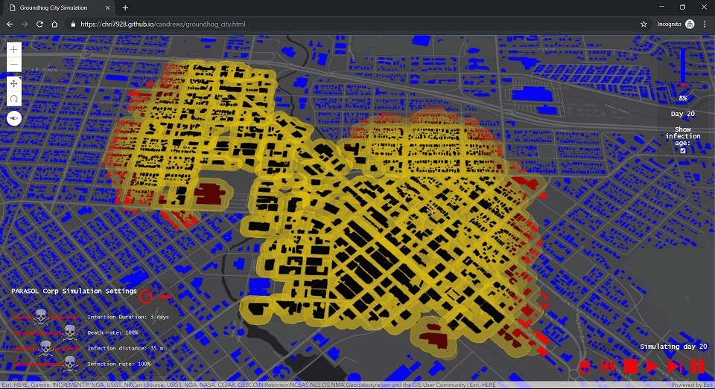Rewind the simulation to the start

608,366
